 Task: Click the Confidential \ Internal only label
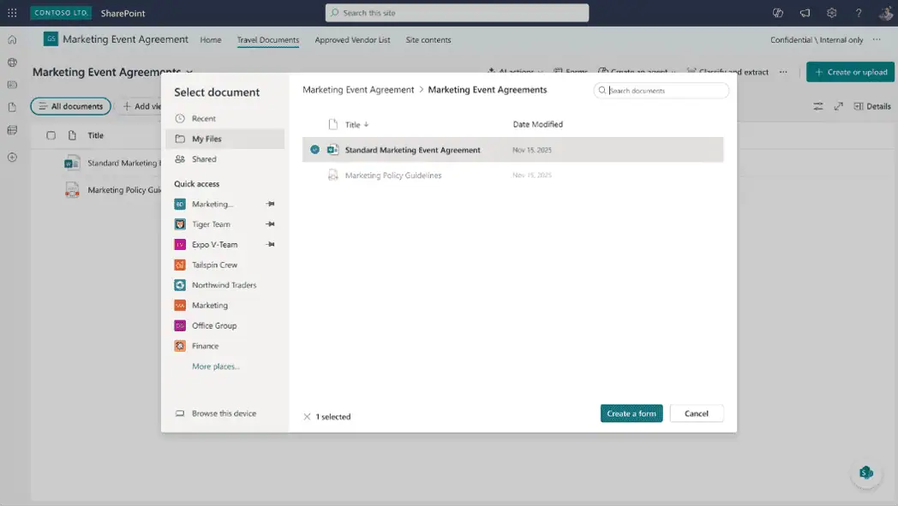coord(816,40)
